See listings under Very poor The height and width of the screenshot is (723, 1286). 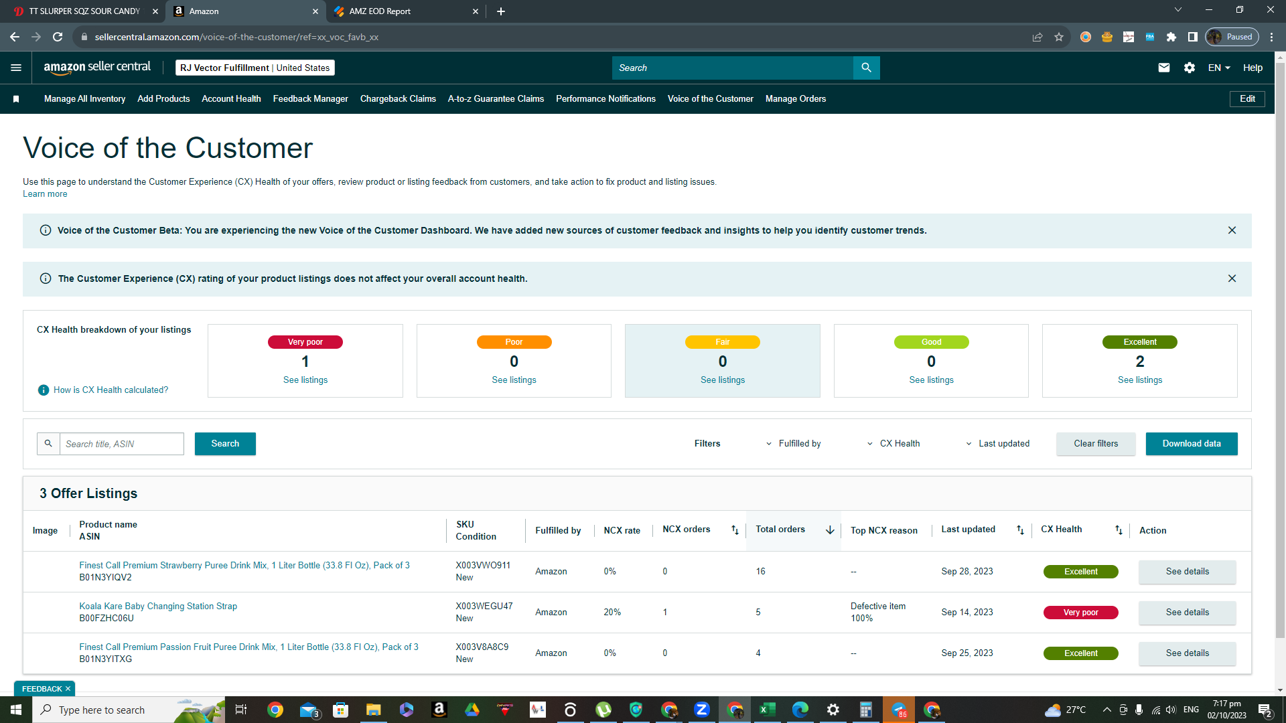[x=305, y=380]
